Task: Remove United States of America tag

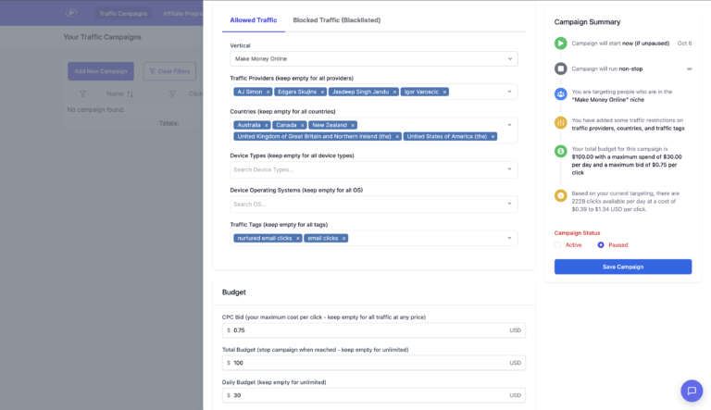Action: point(493,137)
